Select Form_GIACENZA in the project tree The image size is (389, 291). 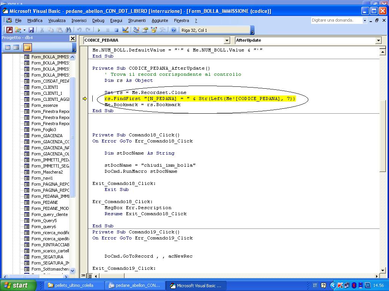click(47, 136)
